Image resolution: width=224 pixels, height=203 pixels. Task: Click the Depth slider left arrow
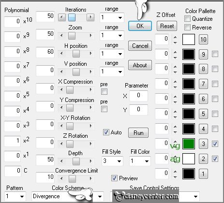pyautogui.click(x=61, y=161)
